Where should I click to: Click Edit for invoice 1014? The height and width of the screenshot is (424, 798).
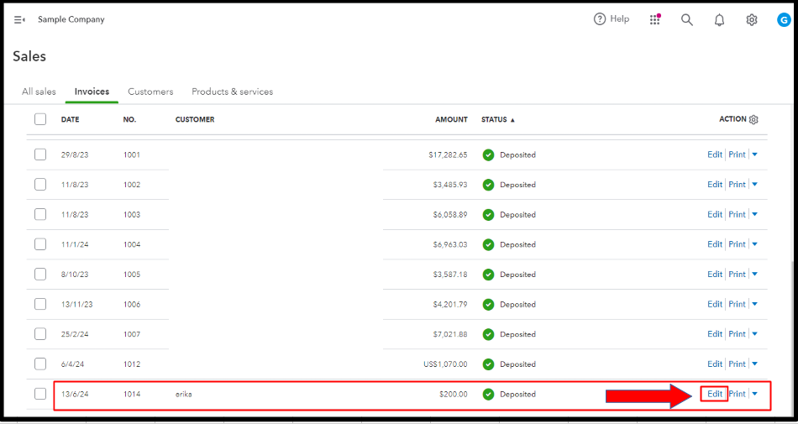[x=715, y=394]
